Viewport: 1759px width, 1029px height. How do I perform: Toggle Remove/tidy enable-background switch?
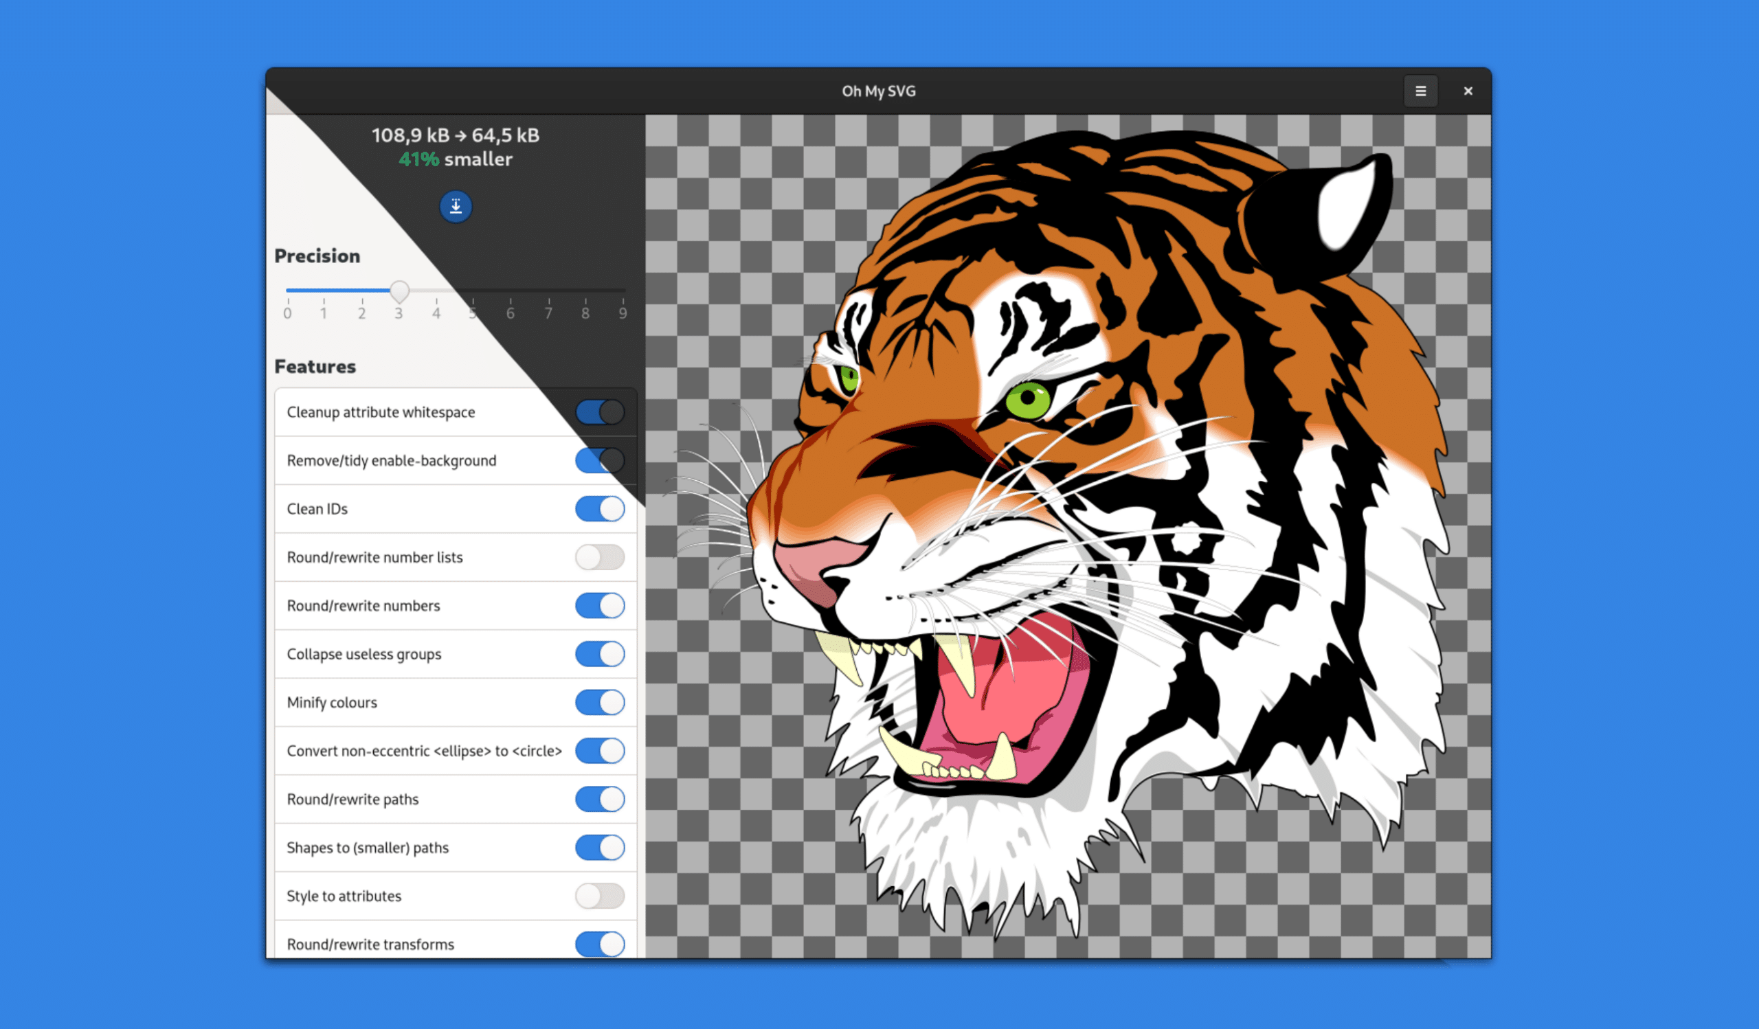click(600, 460)
